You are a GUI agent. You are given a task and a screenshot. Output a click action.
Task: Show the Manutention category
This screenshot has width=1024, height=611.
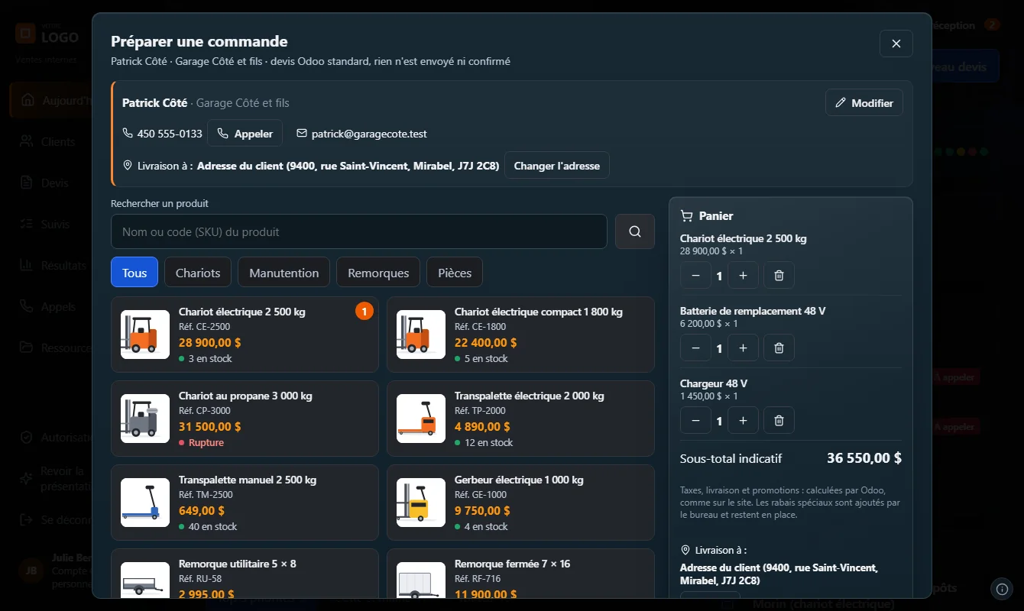click(x=284, y=273)
